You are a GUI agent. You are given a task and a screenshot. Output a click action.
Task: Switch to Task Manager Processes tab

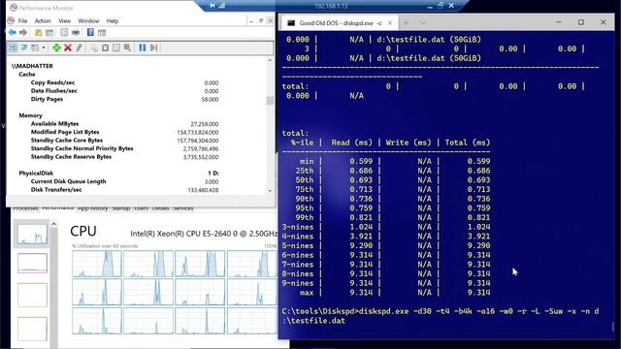[26, 208]
